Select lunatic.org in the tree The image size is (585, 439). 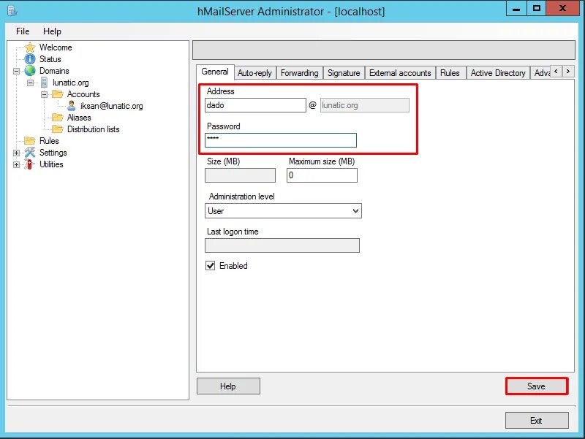coord(70,83)
